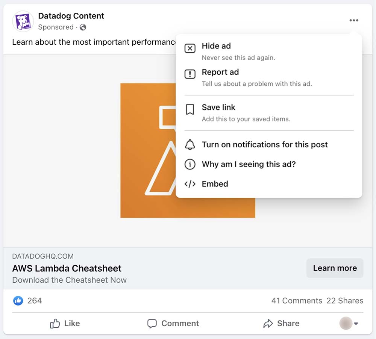
Task: Open the Comment box via Comment button
Action: [x=173, y=324]
